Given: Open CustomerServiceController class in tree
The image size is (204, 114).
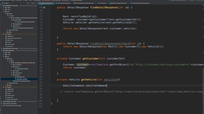Looking at the screenshot, I should pos(25,22).
